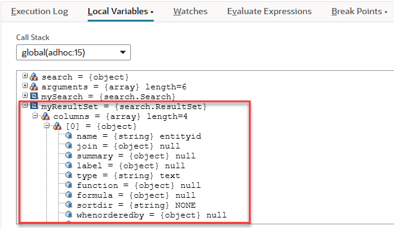Click the type property cube icon

[69, 175]
